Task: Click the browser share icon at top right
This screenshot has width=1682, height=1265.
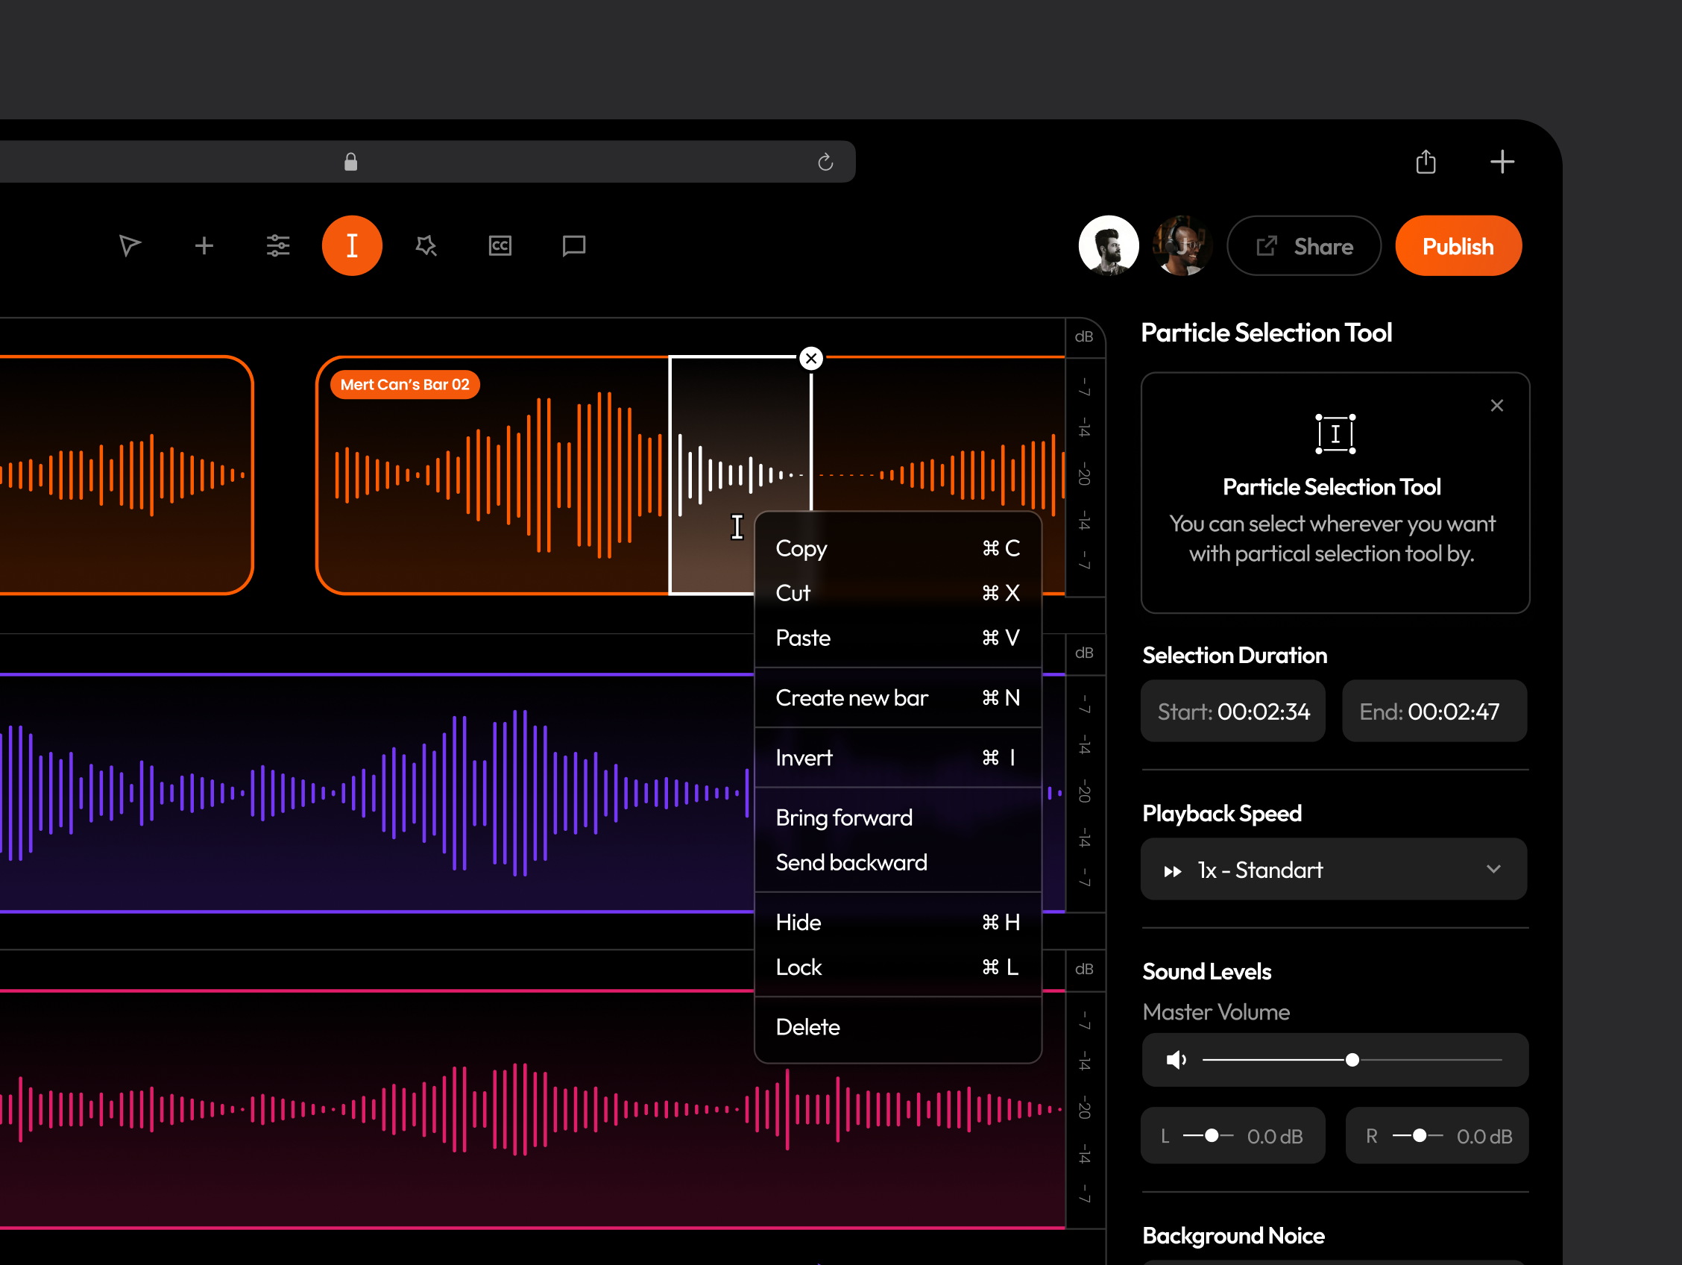Action: click(x=1426, y=161)
